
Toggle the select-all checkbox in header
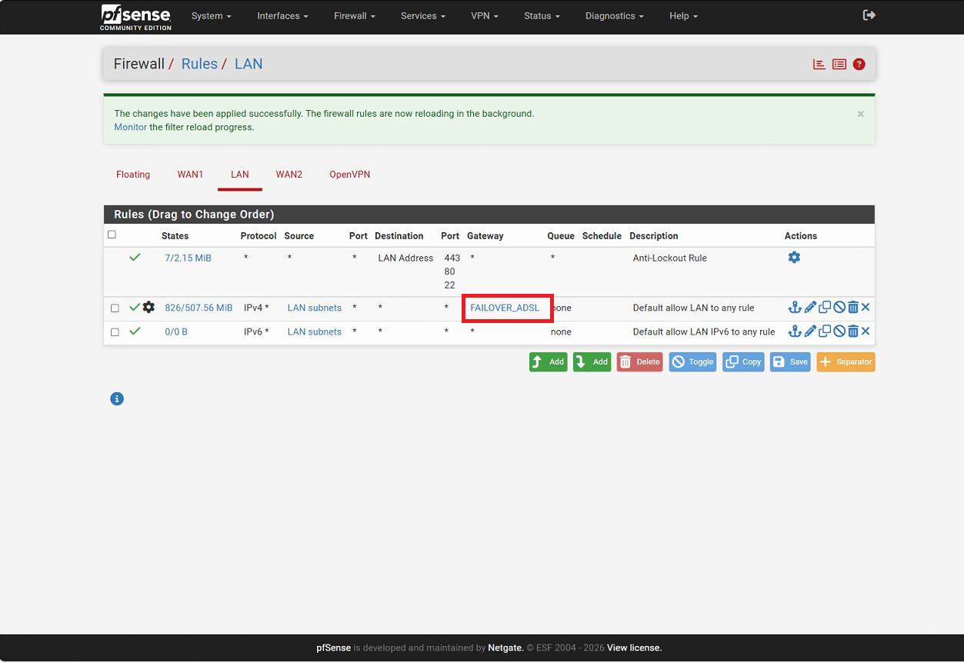point(112,235)
